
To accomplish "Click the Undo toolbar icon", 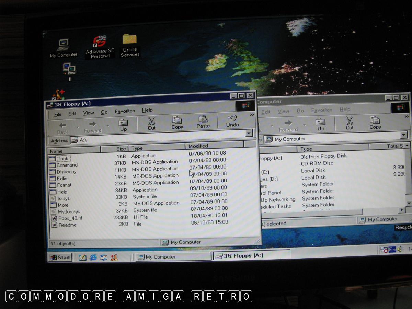I will coord(232,121).
